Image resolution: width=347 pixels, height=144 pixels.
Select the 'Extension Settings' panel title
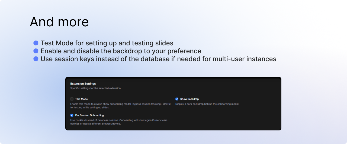tap(83, 84)
